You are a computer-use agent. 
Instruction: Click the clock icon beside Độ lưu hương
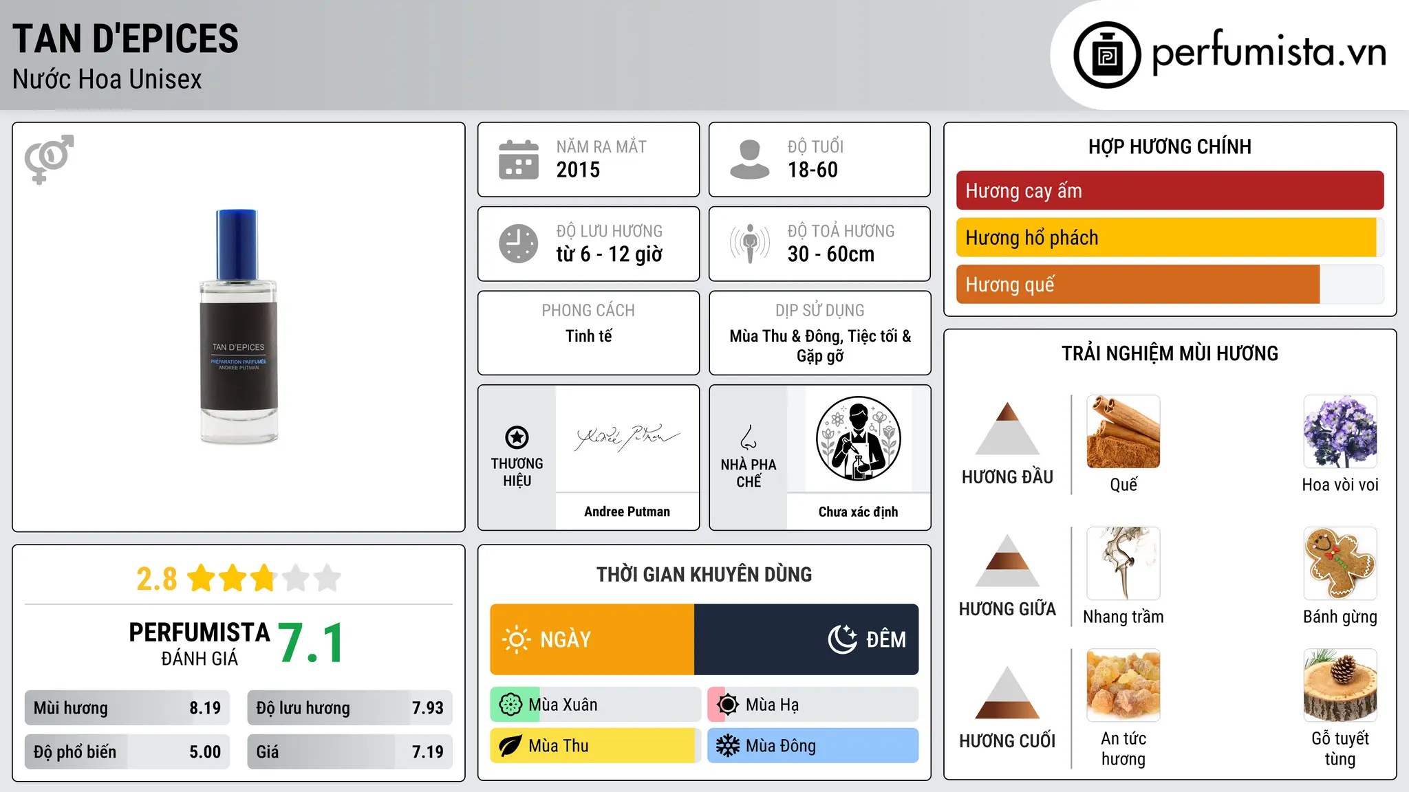519,243
